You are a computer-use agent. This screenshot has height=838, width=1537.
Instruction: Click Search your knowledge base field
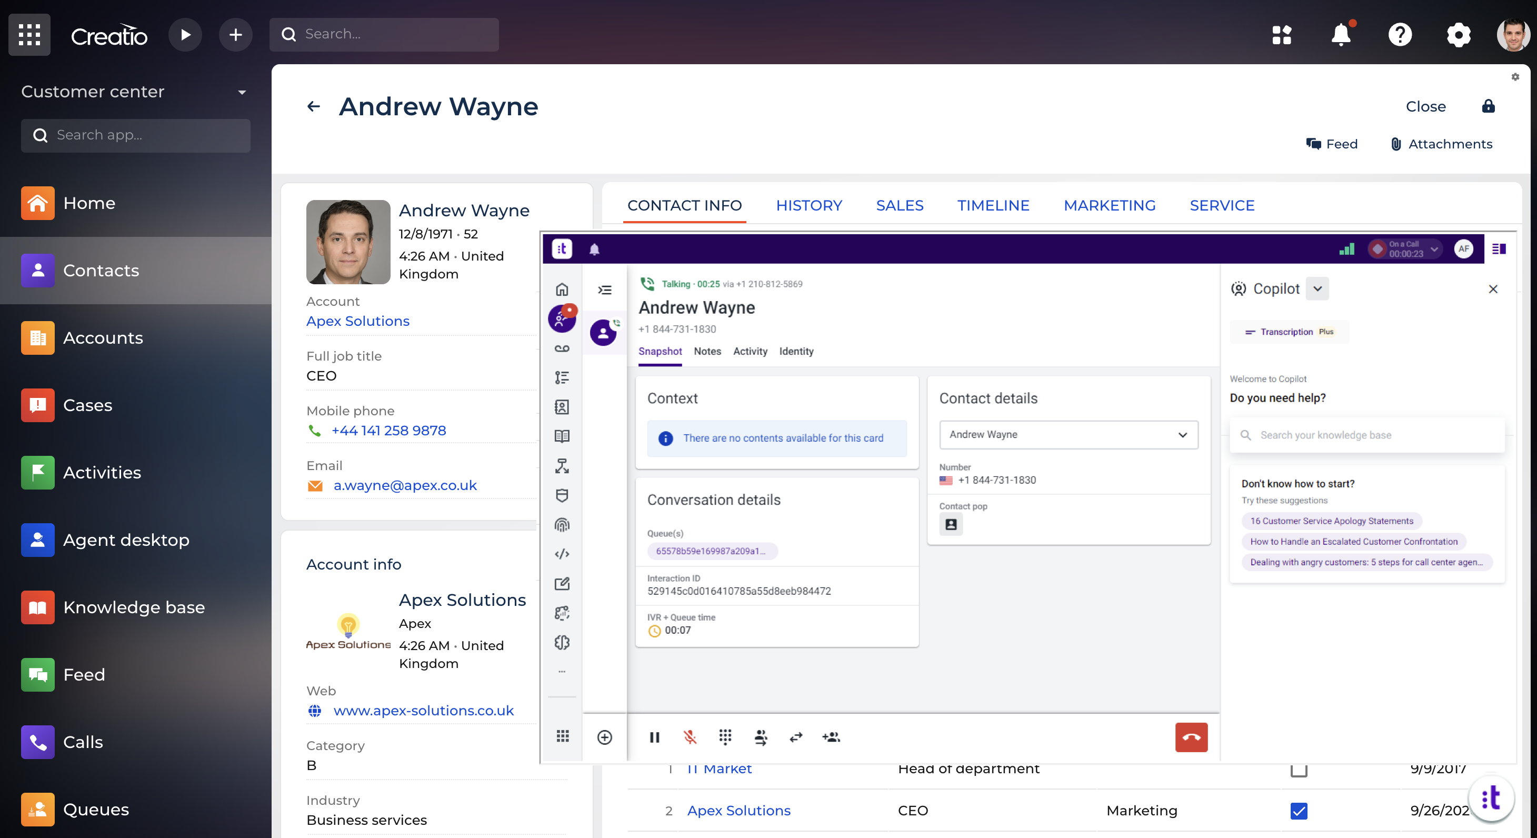[1366, 435]
